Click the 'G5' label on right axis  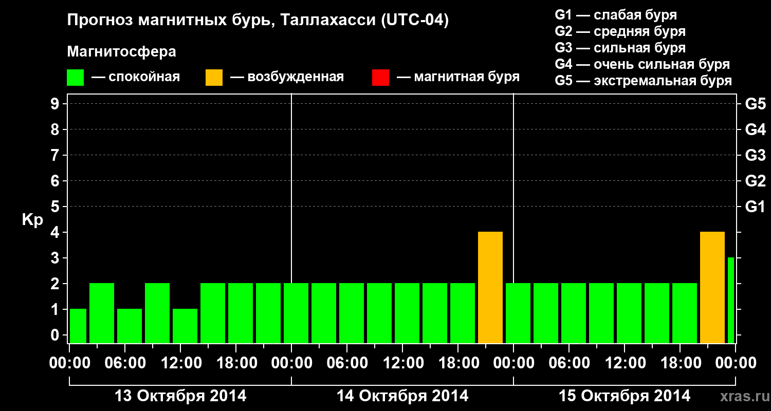tap(756, 104)
